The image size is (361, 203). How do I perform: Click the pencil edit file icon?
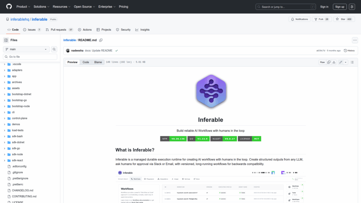click(341, 62)
